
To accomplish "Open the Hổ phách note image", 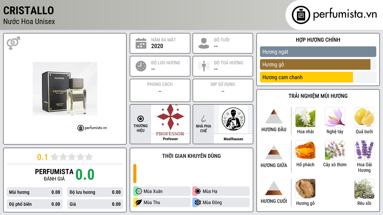I will (305, 150).
